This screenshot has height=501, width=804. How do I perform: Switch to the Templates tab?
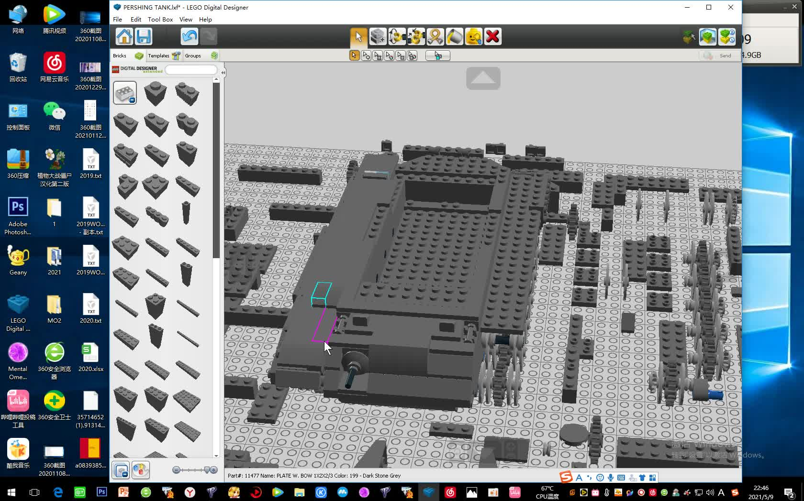164,56
